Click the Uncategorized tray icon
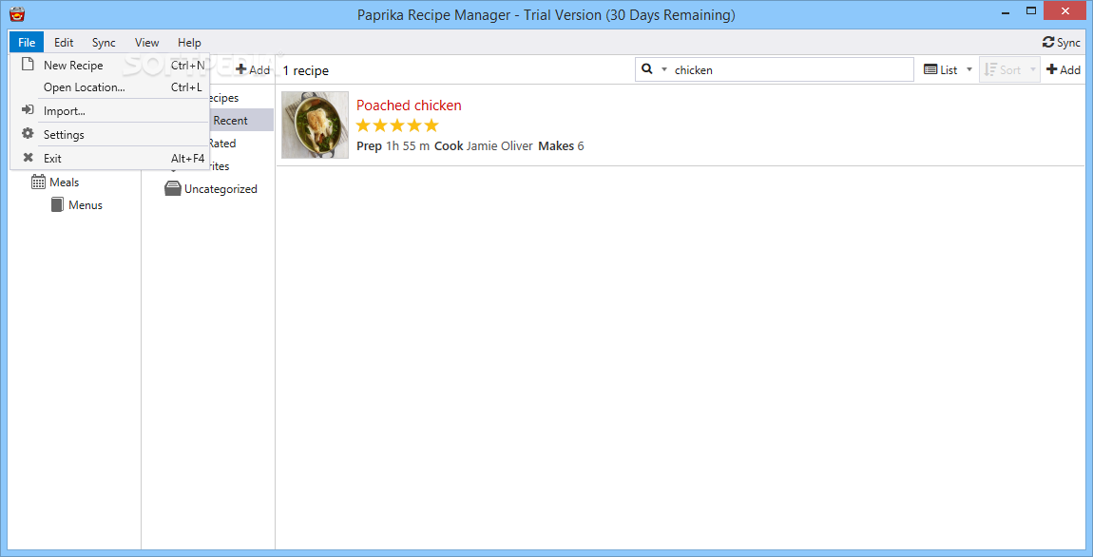The image size is (1093, 557). (172, 189)
